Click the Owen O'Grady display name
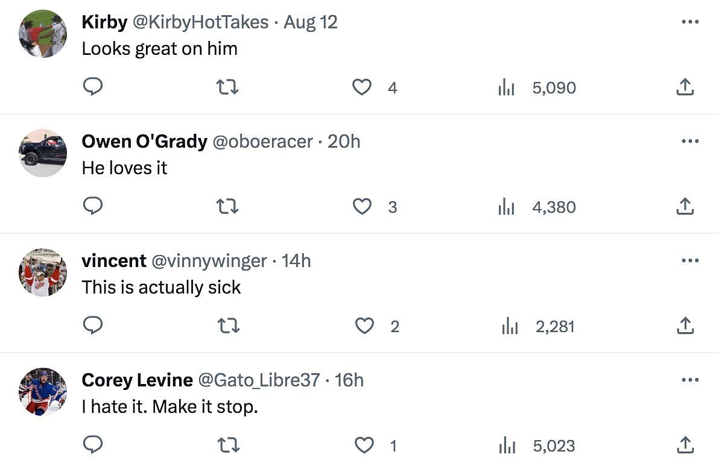Screen dimensions: 719x469 [144, 142]
